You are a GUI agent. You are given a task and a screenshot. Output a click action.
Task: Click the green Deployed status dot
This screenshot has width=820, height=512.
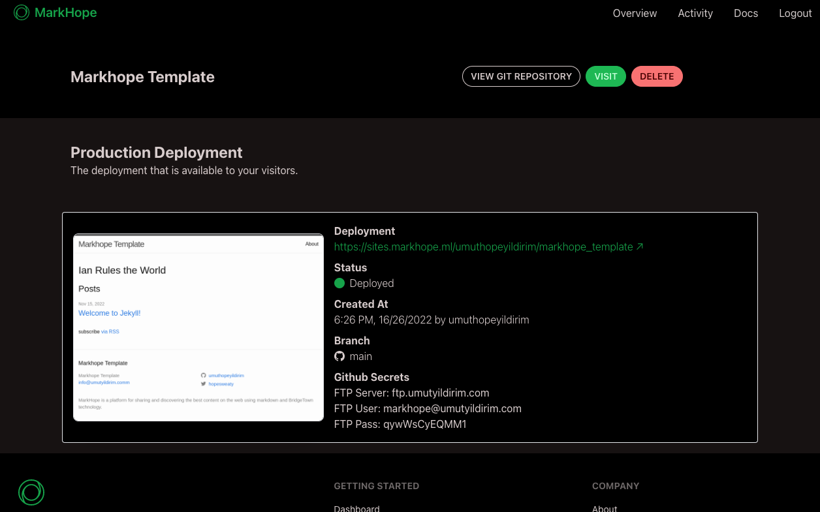click(x=339, y=283)
